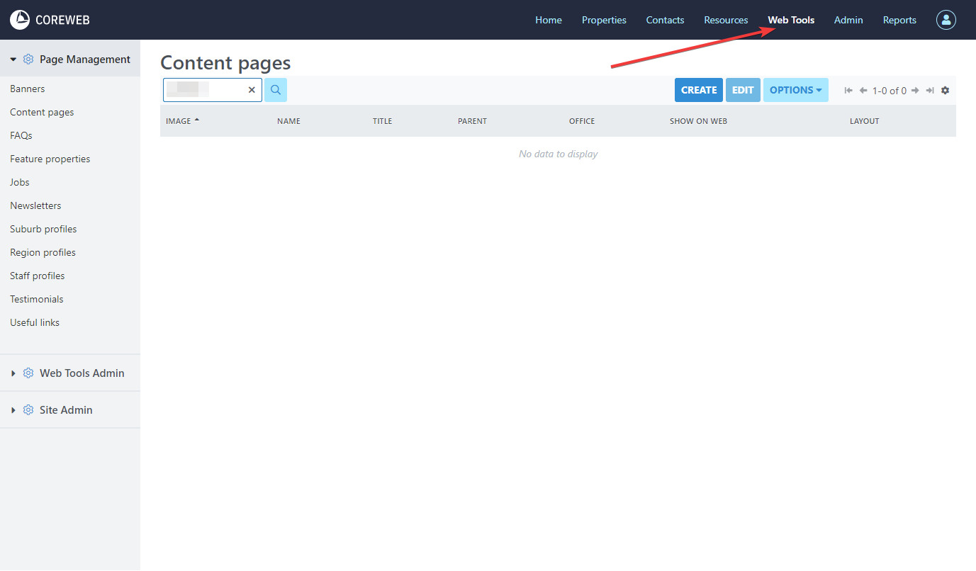
Task: Go to next page arrow icon
Action: click(x=915, y=91)
